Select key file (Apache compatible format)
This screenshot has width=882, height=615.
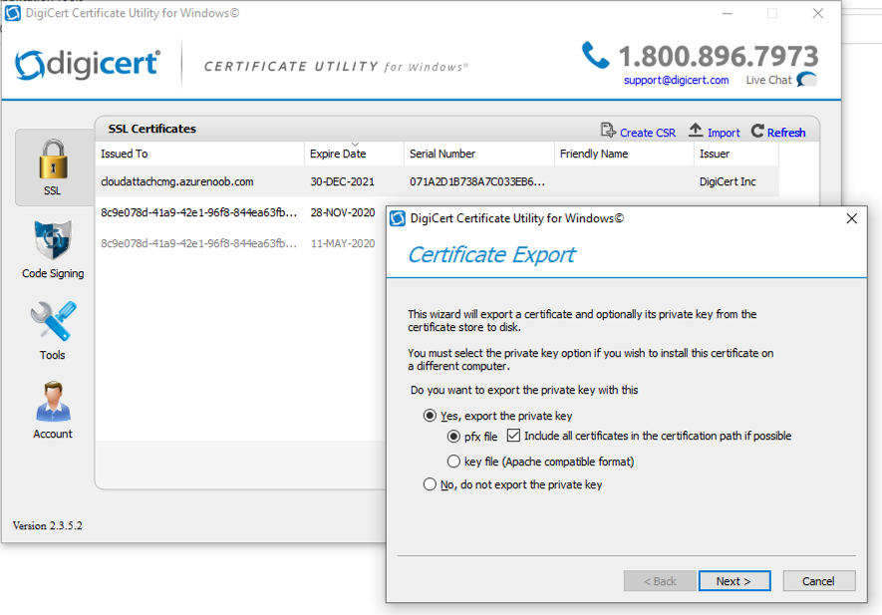click(x=453, y=461)
